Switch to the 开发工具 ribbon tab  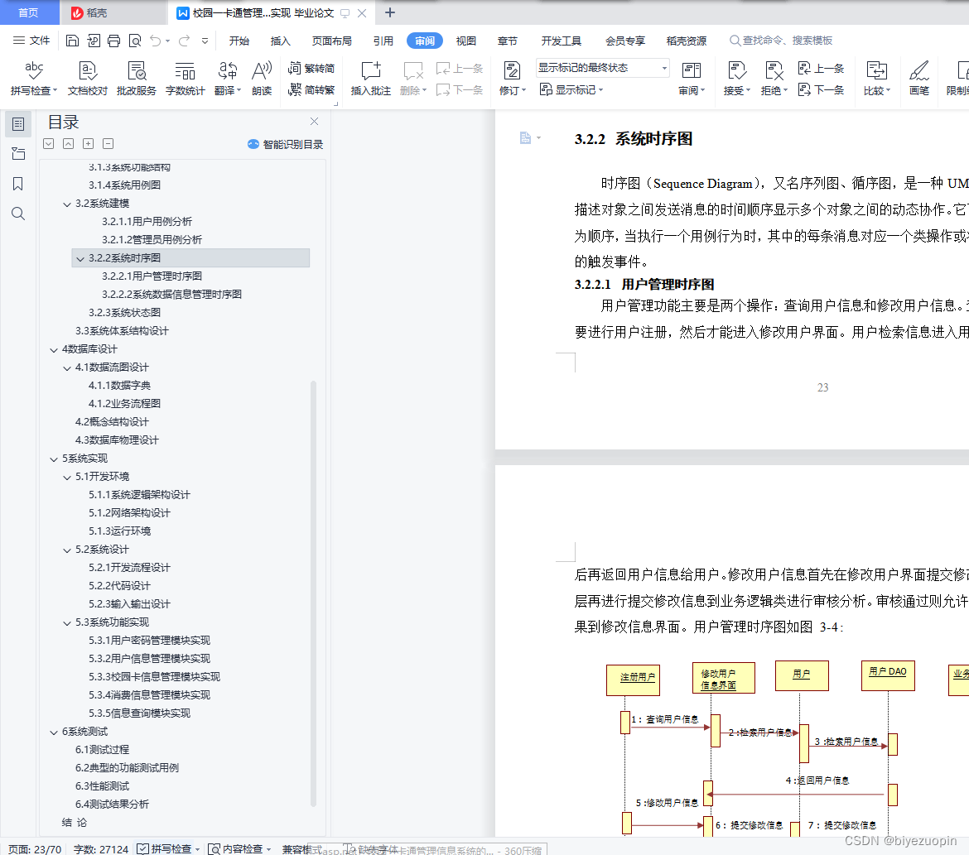coord(562,41)
